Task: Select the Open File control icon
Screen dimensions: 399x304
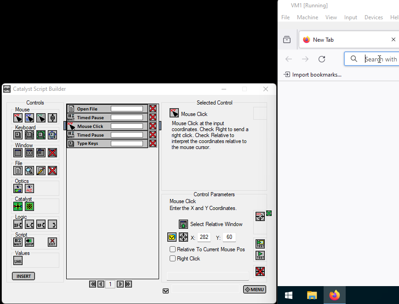Action: tap(17, 170)
